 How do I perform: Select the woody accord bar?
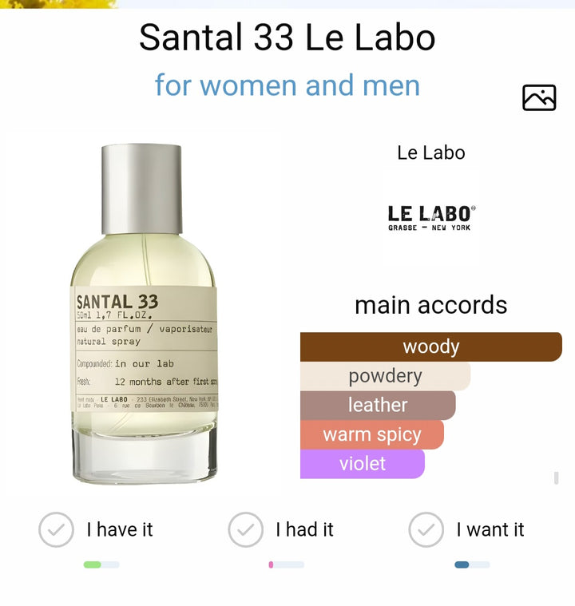tap(431, 347)
